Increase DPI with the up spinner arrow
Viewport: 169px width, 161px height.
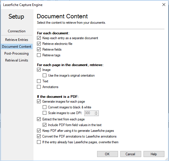[96, 112]
